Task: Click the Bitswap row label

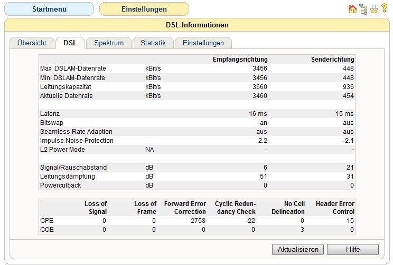Action: pyautogui.click(x=52, y=123)
